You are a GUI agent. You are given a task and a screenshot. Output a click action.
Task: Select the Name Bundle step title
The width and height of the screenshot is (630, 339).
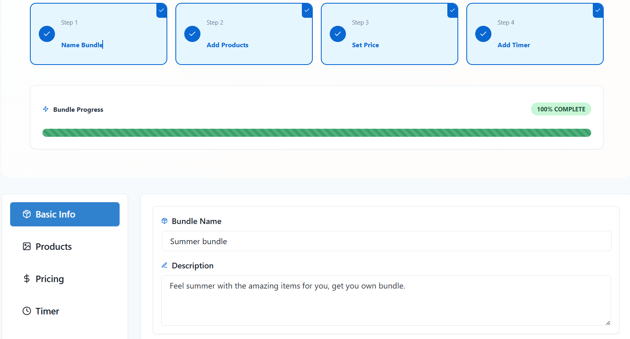point(82,45)
